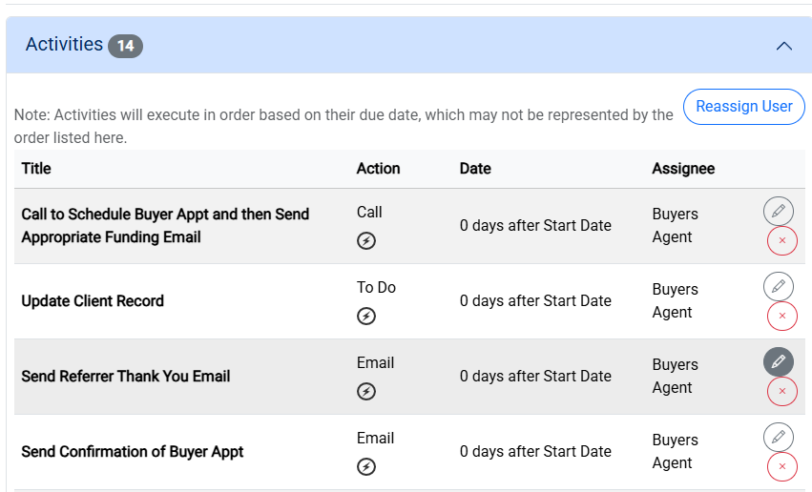Collapse the Activities panel with chevron
812x492 pixels.
click(x=784, y=46)
